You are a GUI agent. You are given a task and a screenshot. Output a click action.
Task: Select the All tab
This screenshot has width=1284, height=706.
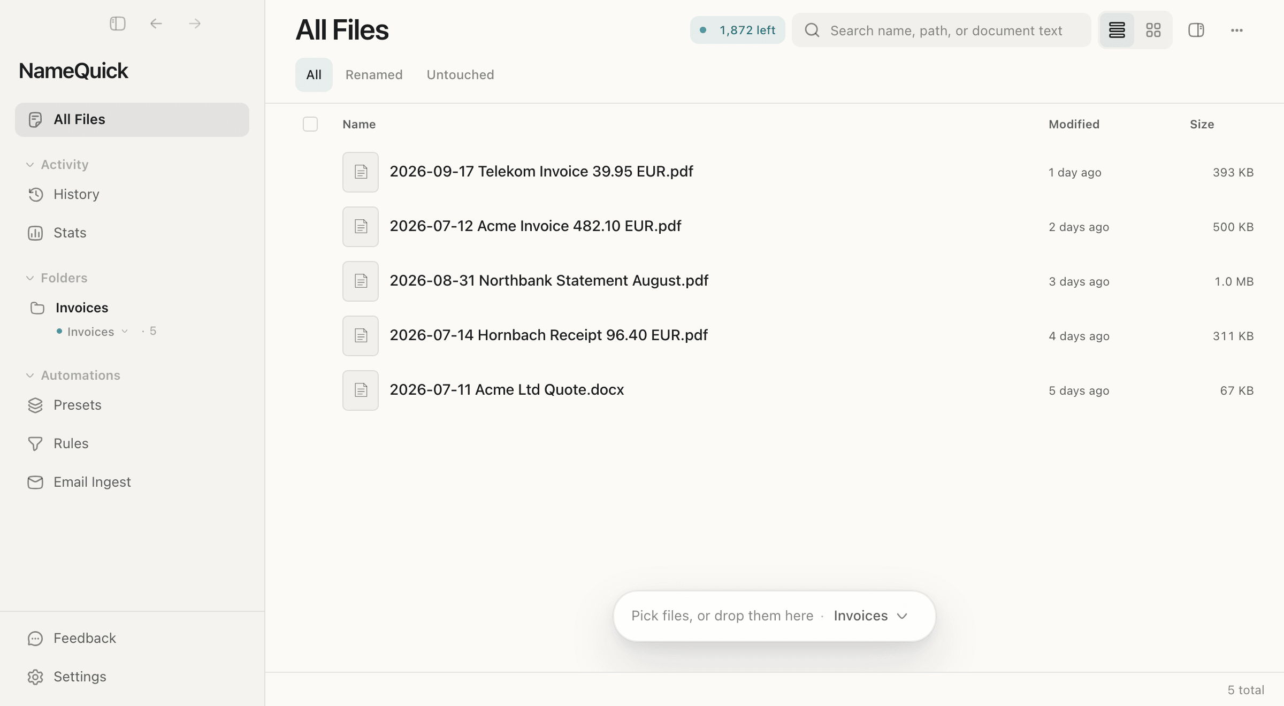[314, 75]
